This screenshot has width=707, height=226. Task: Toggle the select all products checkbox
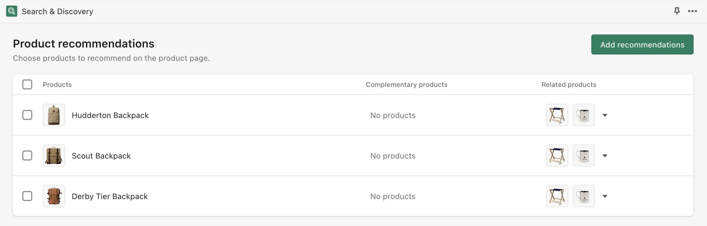click(27, 84)
